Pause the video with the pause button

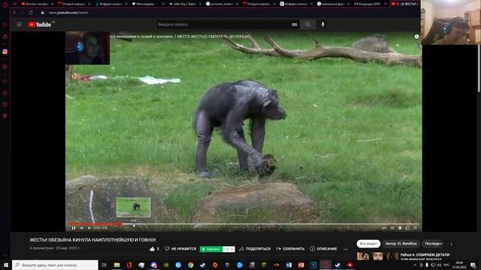pos(74,228)
